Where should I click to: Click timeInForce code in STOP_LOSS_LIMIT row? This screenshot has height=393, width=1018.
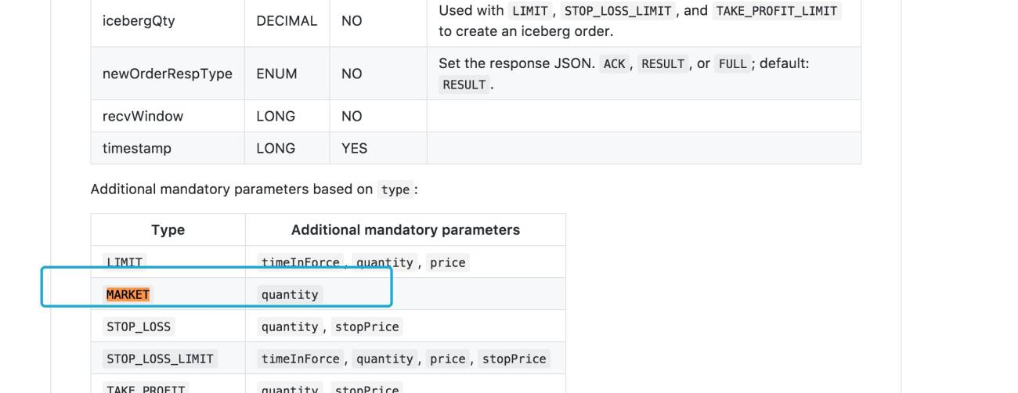[x=301, y=359]
